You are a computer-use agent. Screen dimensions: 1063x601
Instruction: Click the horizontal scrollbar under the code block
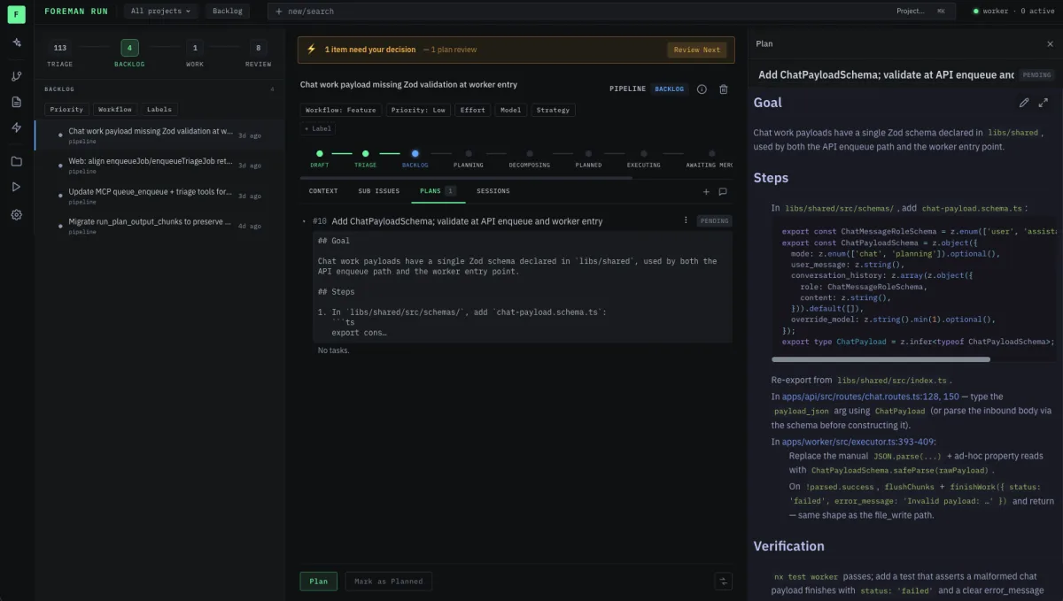pyautogui.click(x=881, y=359)
